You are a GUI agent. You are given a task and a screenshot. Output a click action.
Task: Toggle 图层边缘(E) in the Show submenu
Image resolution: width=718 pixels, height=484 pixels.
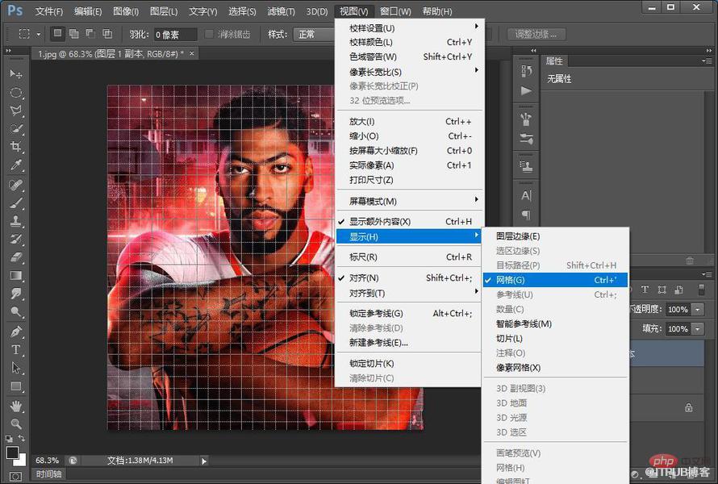(556, 236)
